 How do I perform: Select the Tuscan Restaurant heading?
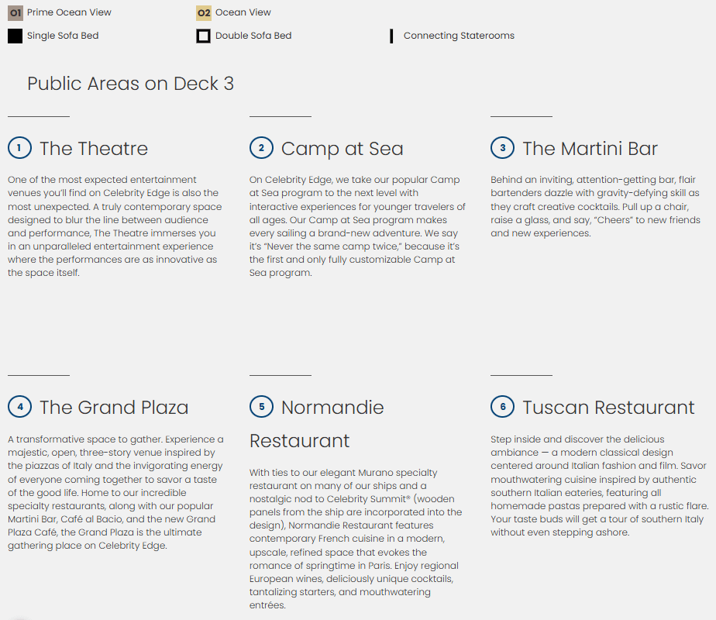click(x=608, y=407)
